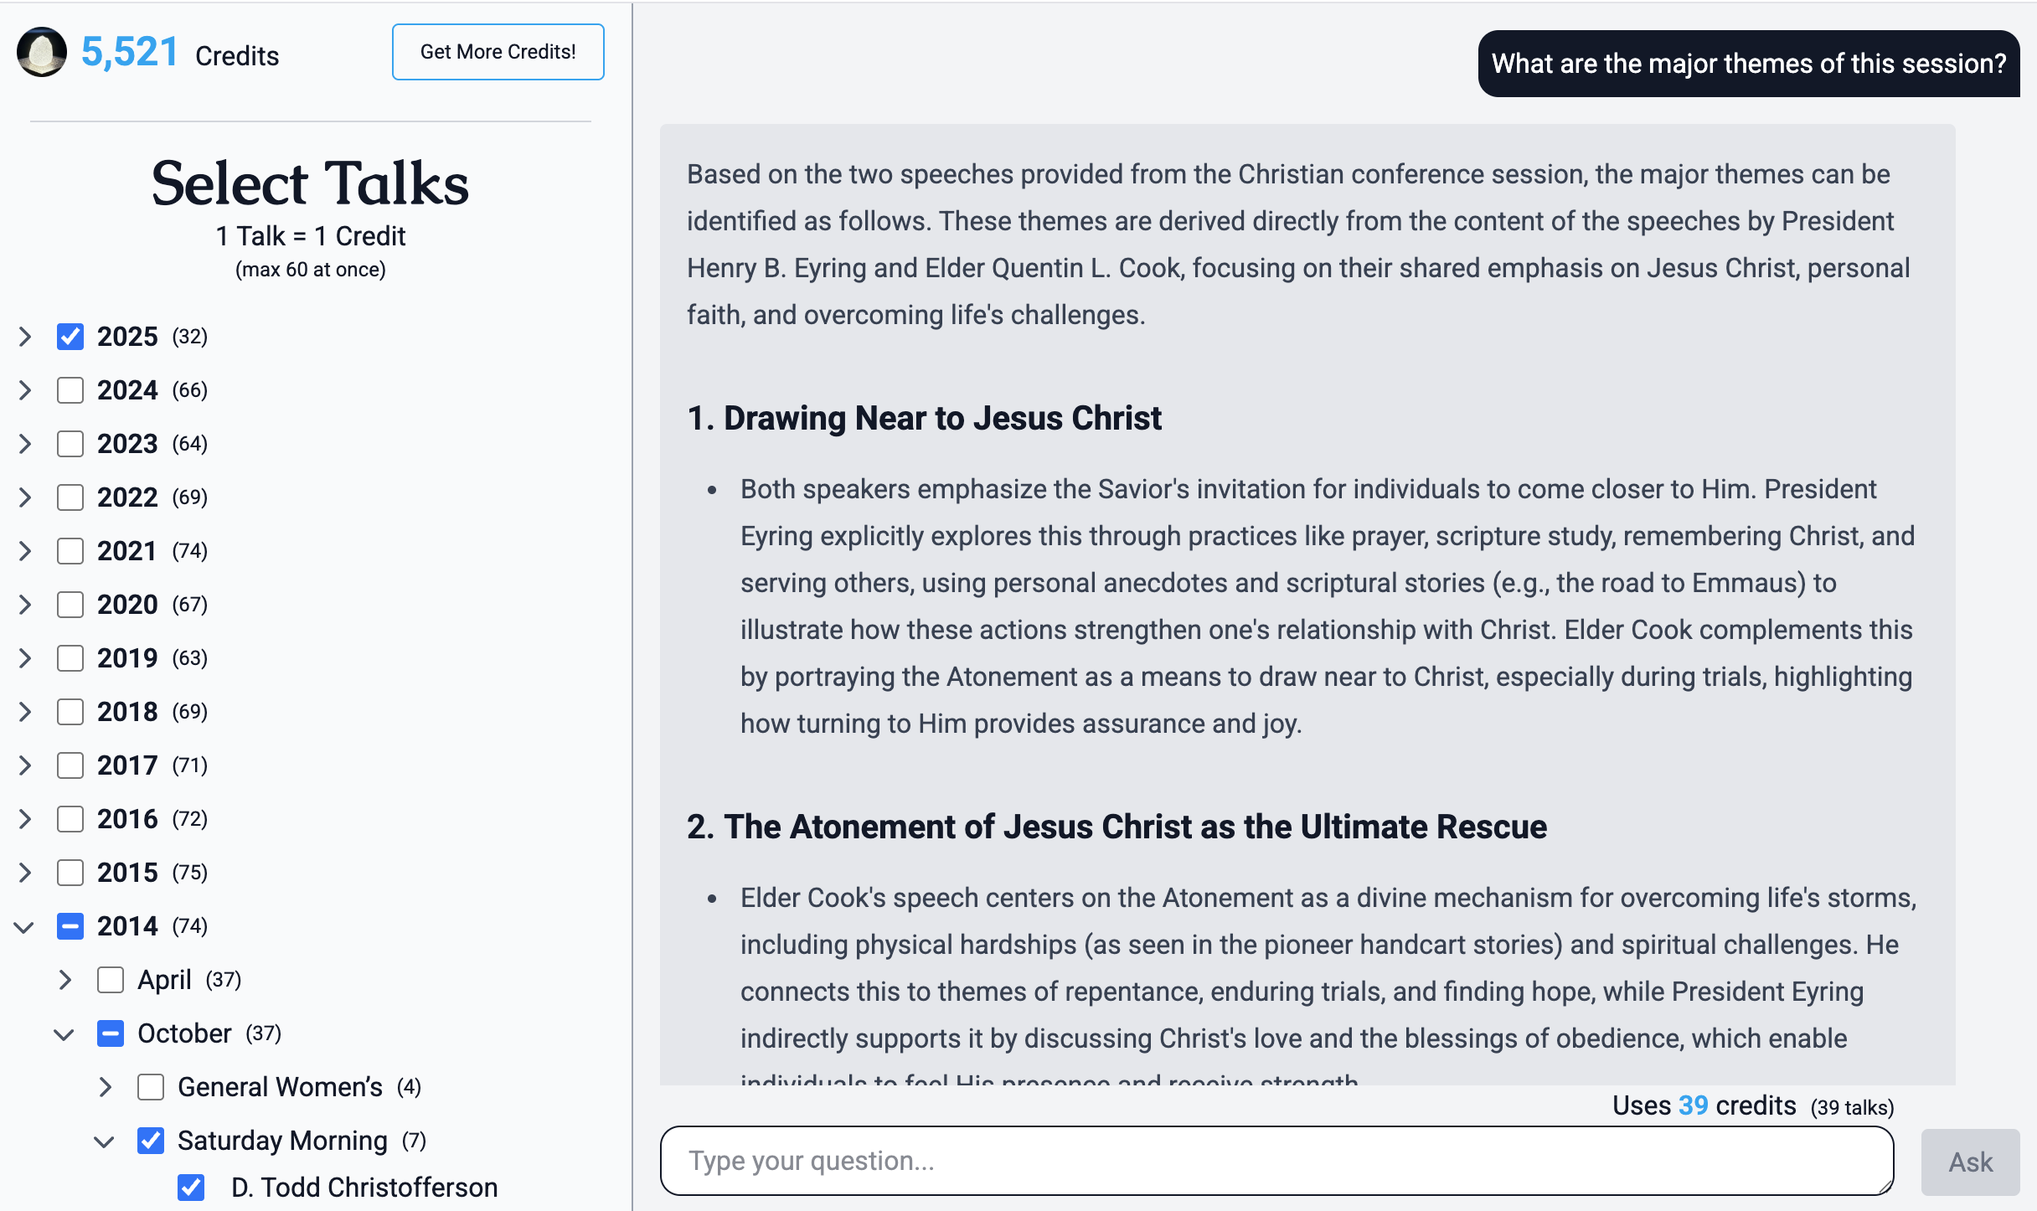Click the major themes question bubble
2037x1211 pixels.
coord(1748,64)
